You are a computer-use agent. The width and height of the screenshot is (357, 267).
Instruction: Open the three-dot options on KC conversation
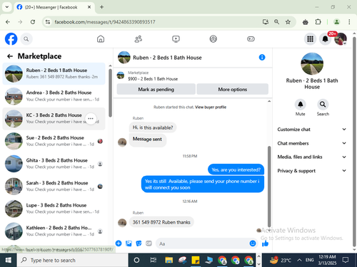[x=91, y=118]
